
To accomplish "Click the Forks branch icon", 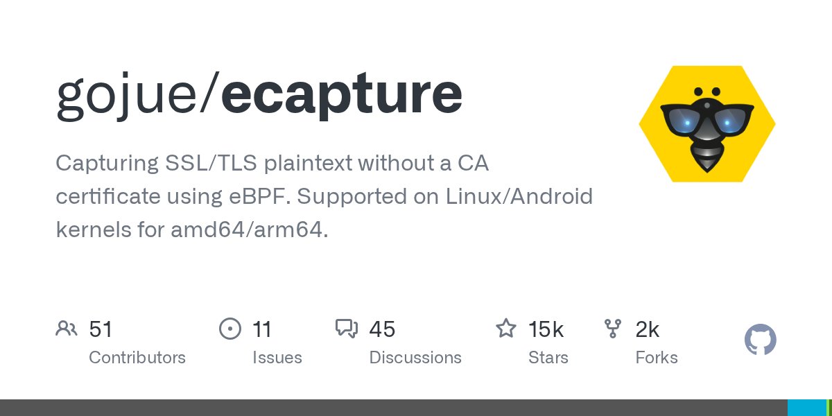I will [x=613, y=329].
